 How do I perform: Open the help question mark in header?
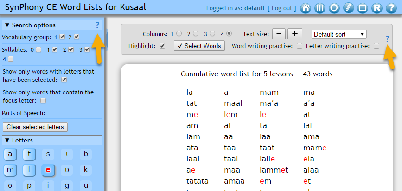tap(391, 8)
